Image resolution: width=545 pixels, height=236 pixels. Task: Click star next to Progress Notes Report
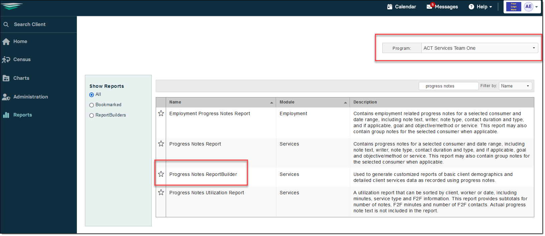point(161,144)
